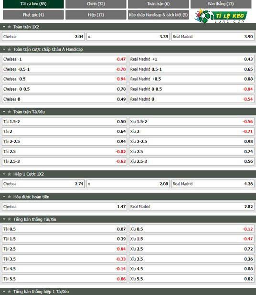Select the Phạt góc (4) tab
The image size is (256, 295).
coord(33,15)
